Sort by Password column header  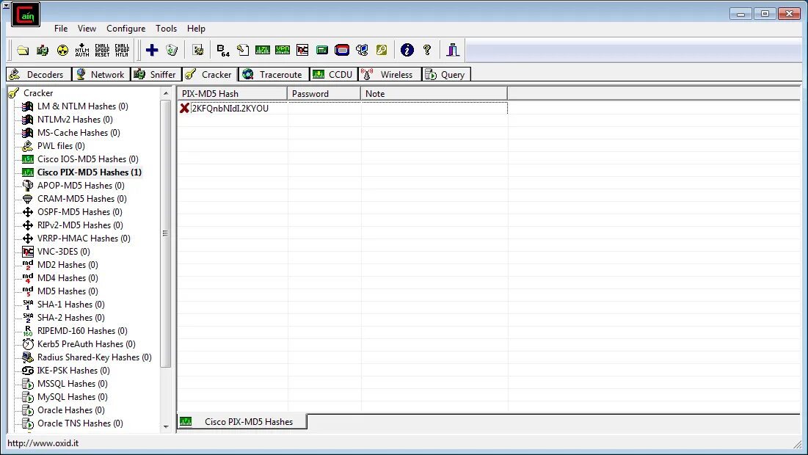tap(324, 93)
